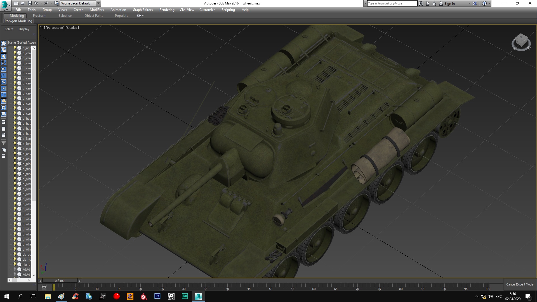Toggle Display Geometry filter in Scene Explorer

click(x=4, y=43)
